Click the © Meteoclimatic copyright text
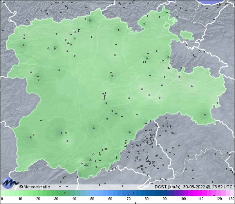 [x=34, y=187]
